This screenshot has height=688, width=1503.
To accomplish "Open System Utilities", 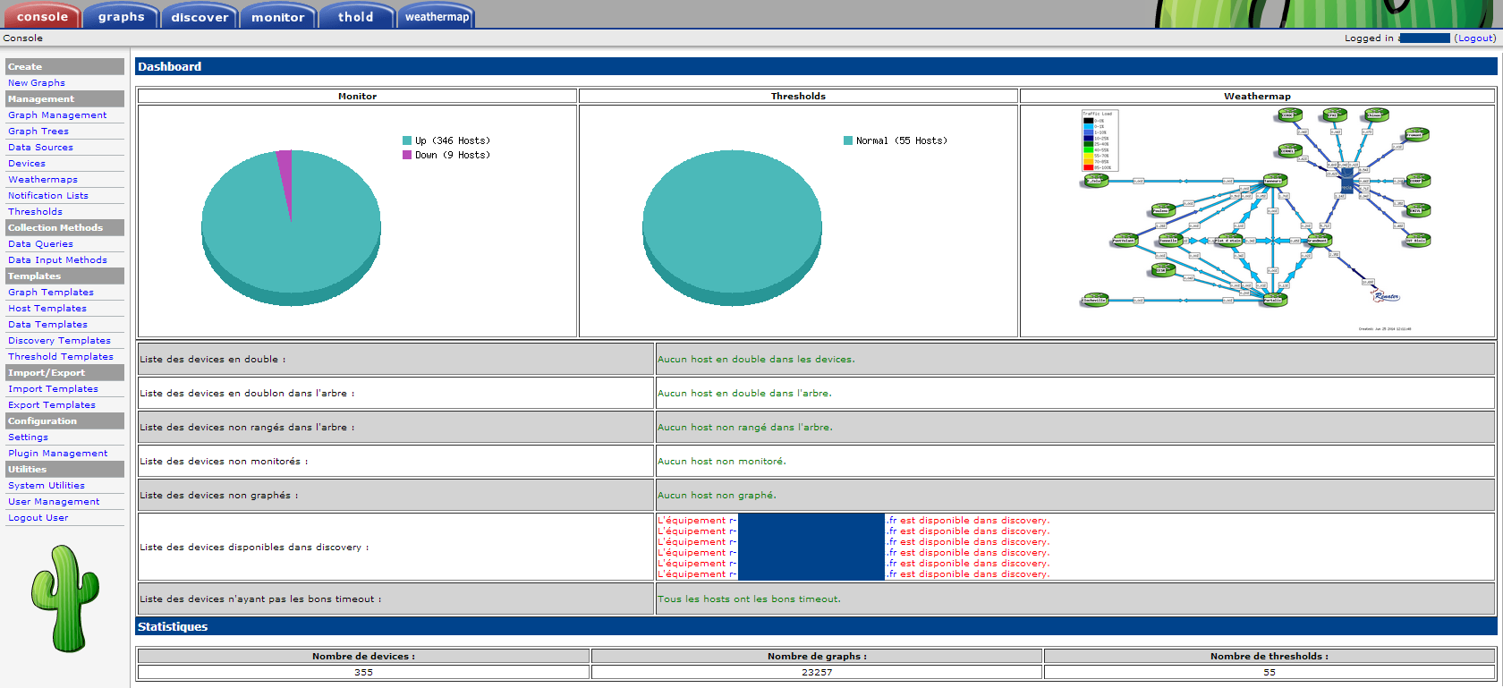I will [x=47, y=485].
